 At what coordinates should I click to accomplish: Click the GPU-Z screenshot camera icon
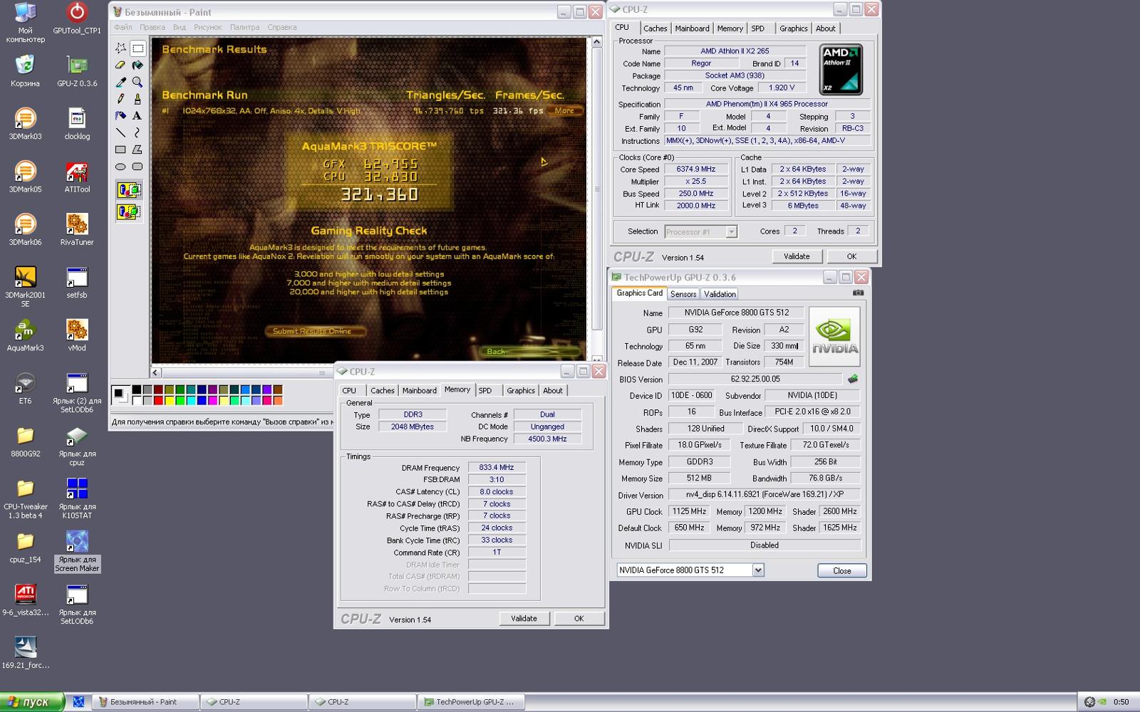click(x=858, y=293)
